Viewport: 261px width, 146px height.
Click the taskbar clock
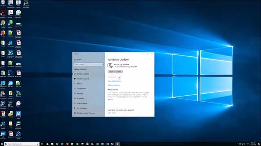pos(253,144)
